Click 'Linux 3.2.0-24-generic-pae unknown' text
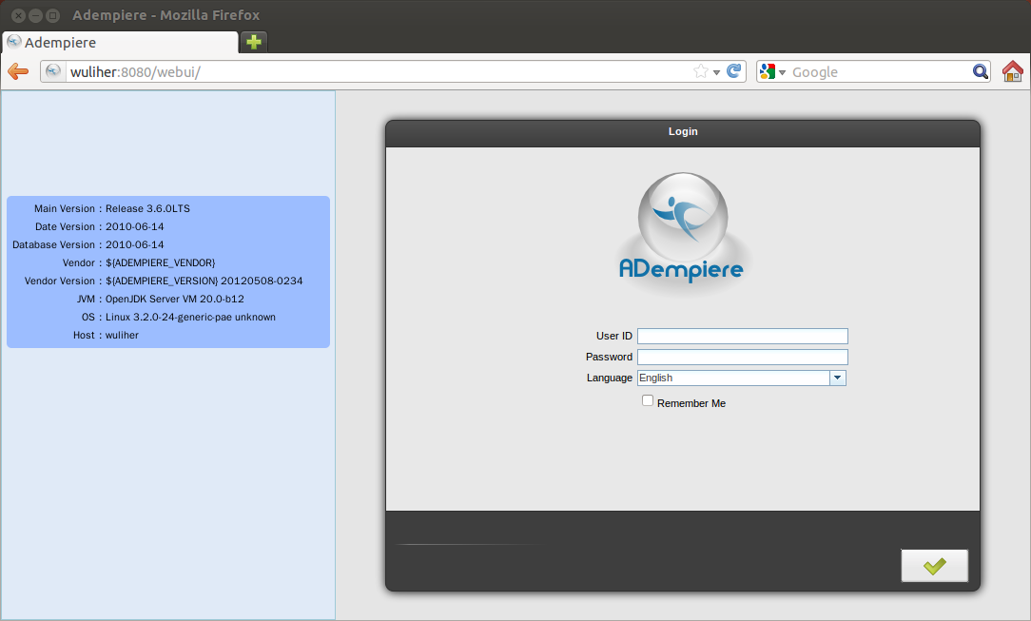1031x621 pixels. pos(190,317)
